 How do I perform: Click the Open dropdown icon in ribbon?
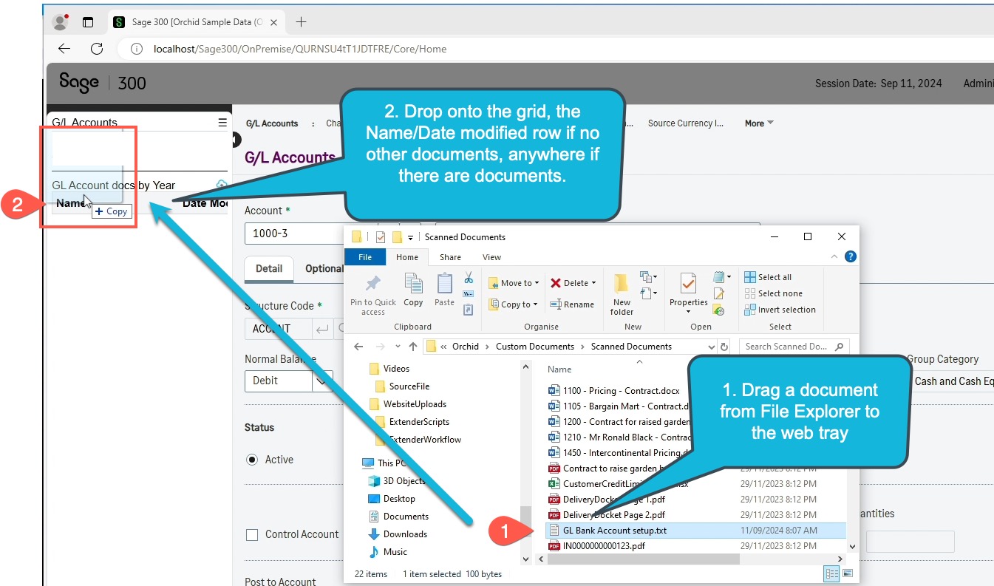[721, 277]
